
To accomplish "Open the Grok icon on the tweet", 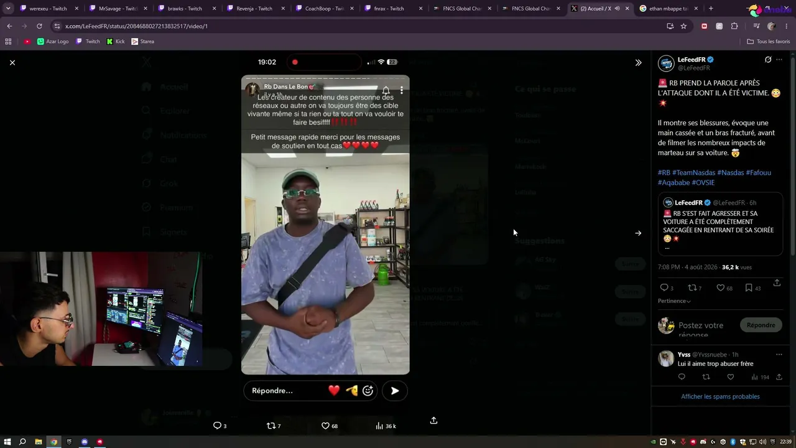I will [768, 60].
